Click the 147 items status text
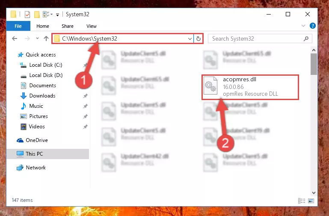Viewport: 329px width, 216px height. 22,200
